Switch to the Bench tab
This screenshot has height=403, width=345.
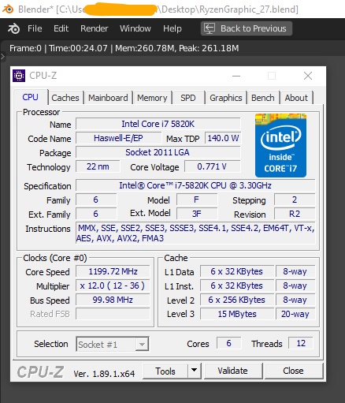(263, 98)
